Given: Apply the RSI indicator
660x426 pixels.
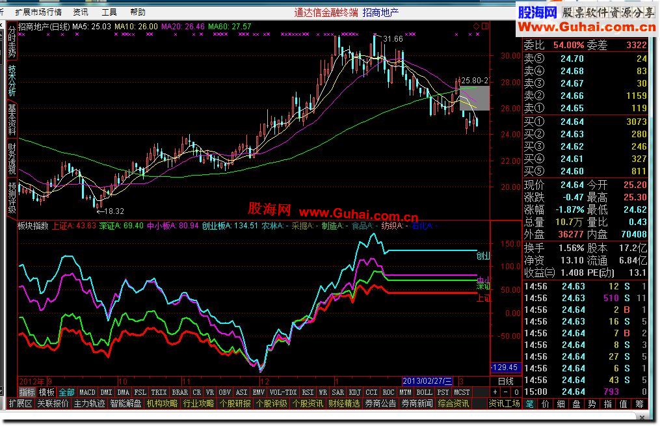Looking at the screenshot, I should pyautogui.click(x=308, y=392).
